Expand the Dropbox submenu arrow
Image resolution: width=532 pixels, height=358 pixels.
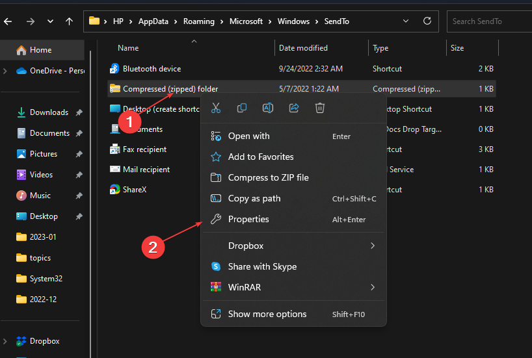373,246
